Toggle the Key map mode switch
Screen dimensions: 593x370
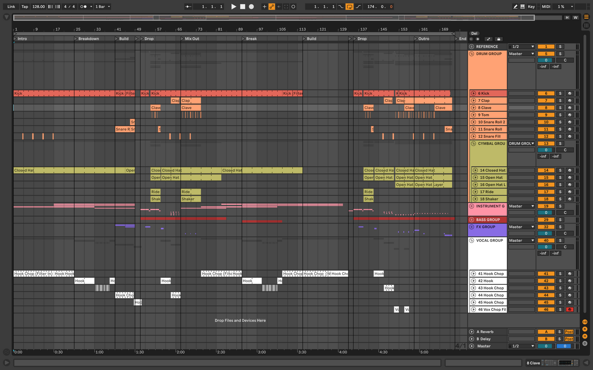pos(531,7)
